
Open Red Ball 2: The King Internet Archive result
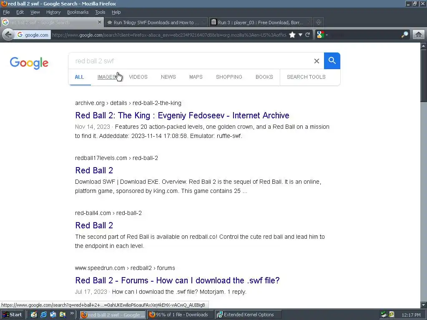[182, 115]
